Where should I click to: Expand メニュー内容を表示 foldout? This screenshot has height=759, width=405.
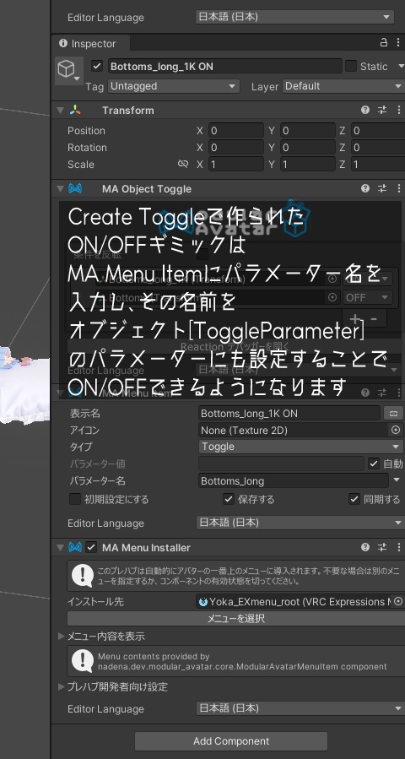[62, 636]
